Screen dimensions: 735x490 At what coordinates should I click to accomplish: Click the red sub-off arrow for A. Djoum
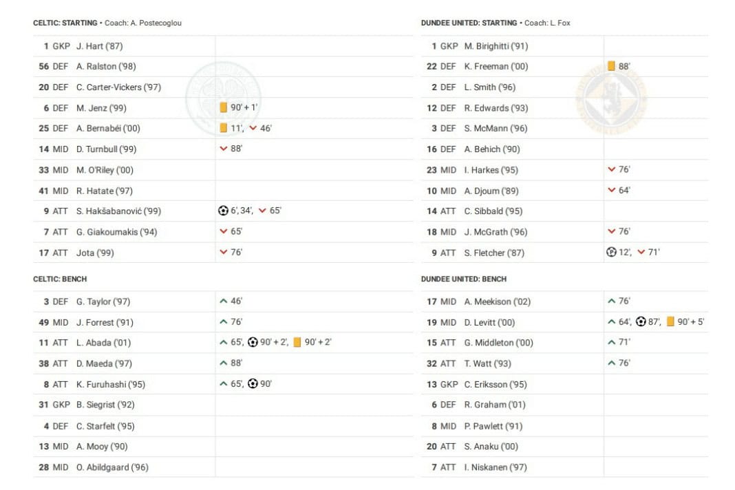click(x=612, y=190)
